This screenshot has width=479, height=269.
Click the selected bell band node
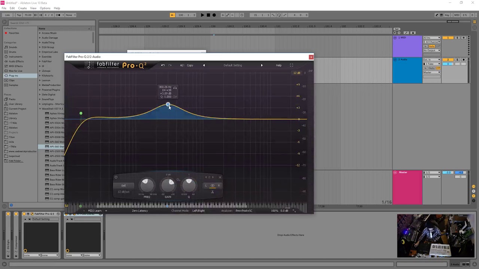pyautogui.click(x=168, y=105)
